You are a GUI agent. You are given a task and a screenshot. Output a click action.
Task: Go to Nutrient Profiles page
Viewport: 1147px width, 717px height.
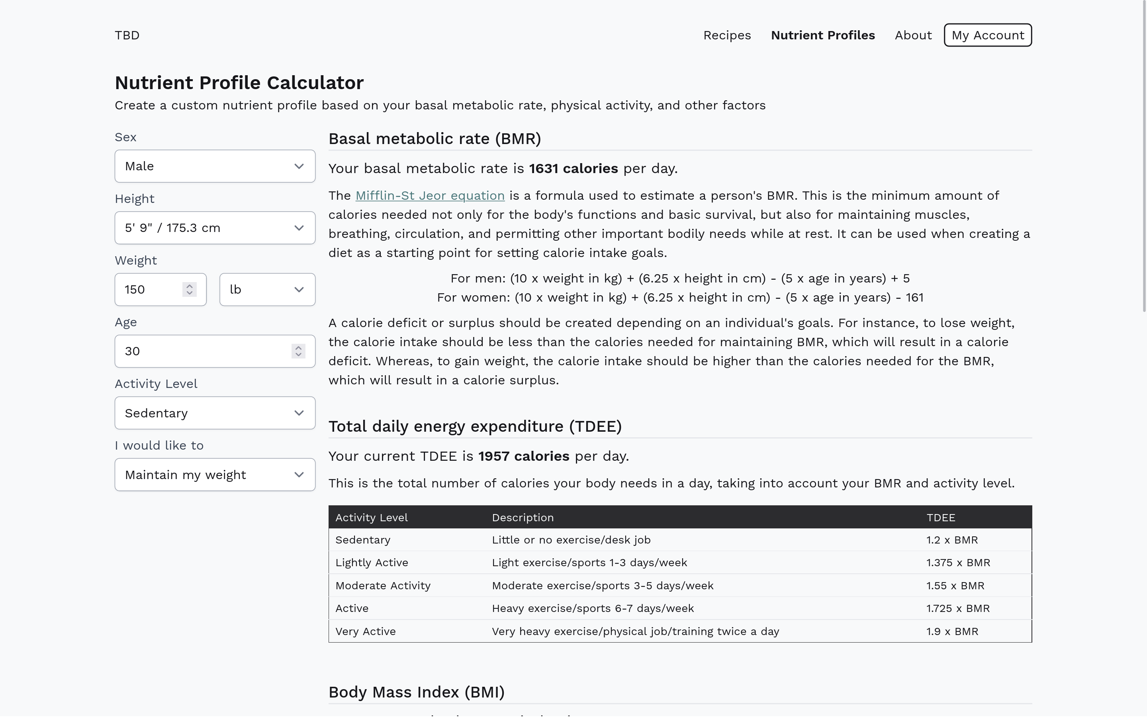point(822,35)
